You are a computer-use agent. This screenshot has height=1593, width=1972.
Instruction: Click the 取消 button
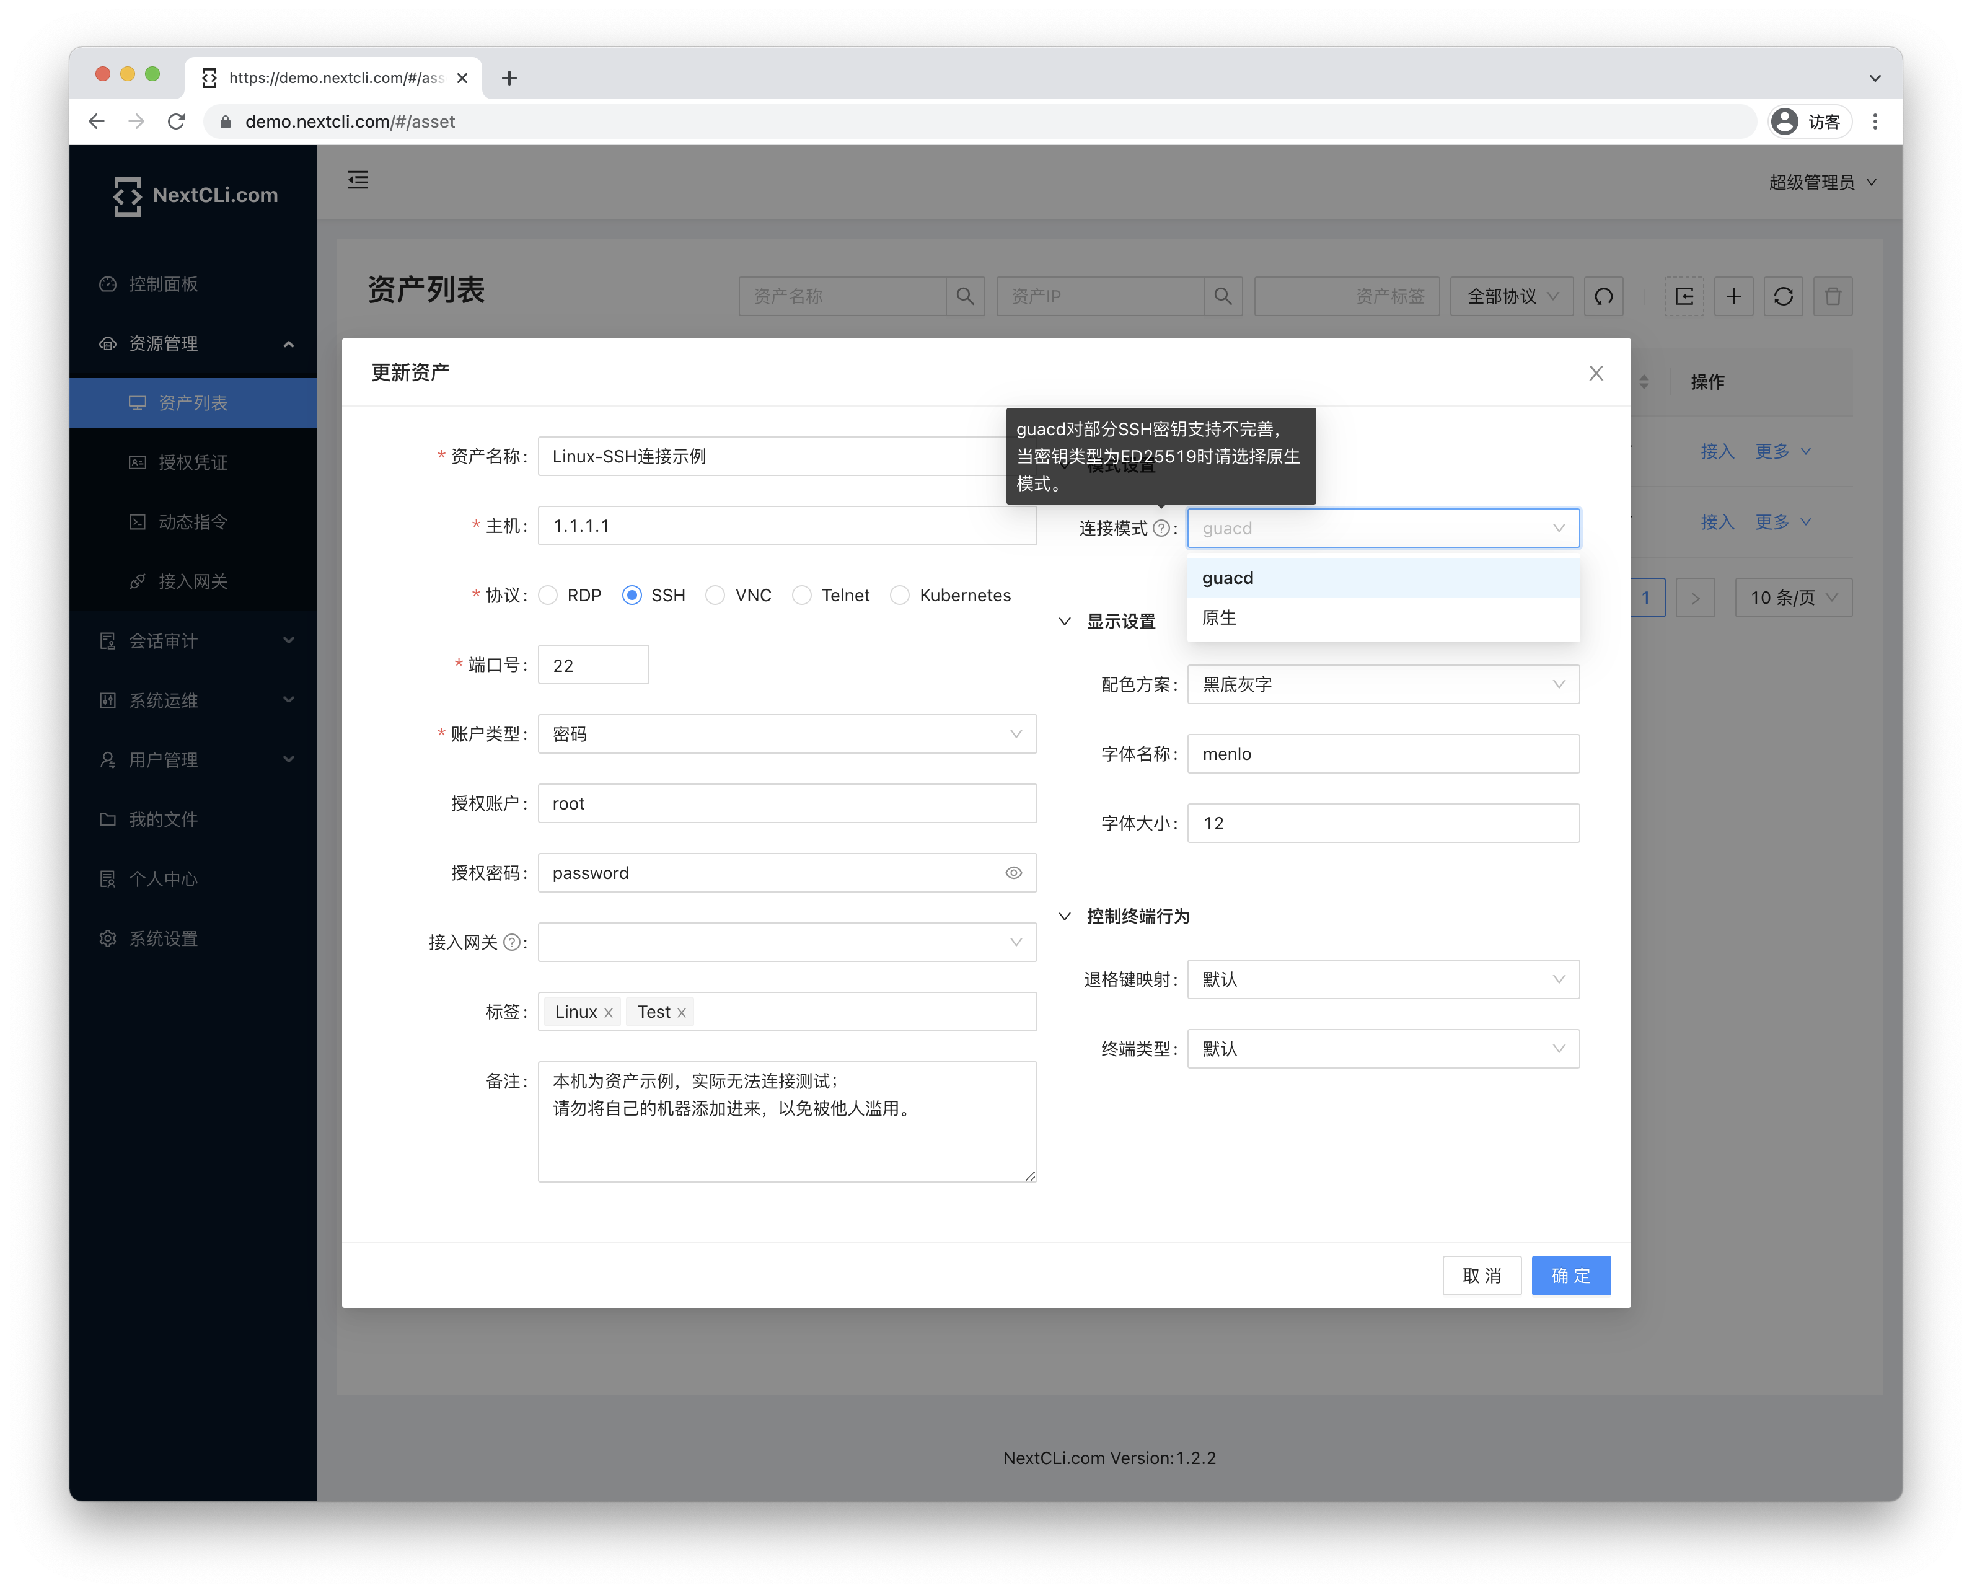click(x=1481, y=1276)
